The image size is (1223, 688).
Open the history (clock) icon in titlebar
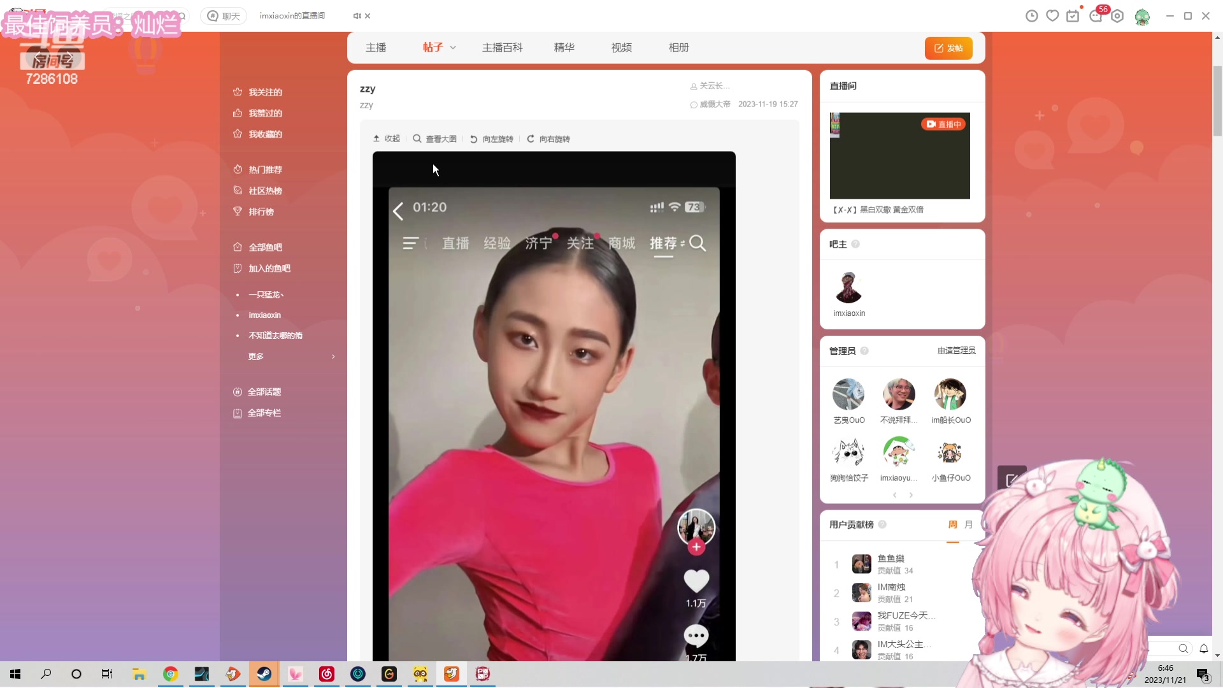point(1031,15)
